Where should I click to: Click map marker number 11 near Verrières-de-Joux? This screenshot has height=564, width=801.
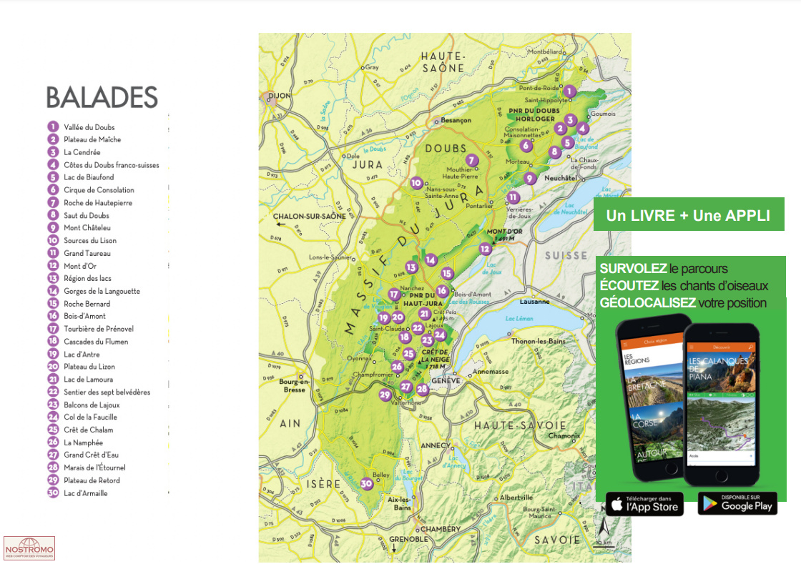point(513,197)
